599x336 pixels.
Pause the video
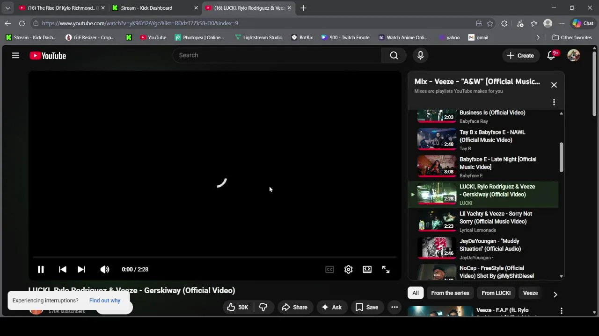tap(41, 269)
